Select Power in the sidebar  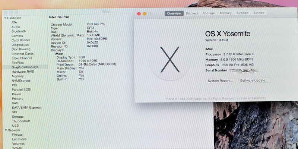click(16, 94)
